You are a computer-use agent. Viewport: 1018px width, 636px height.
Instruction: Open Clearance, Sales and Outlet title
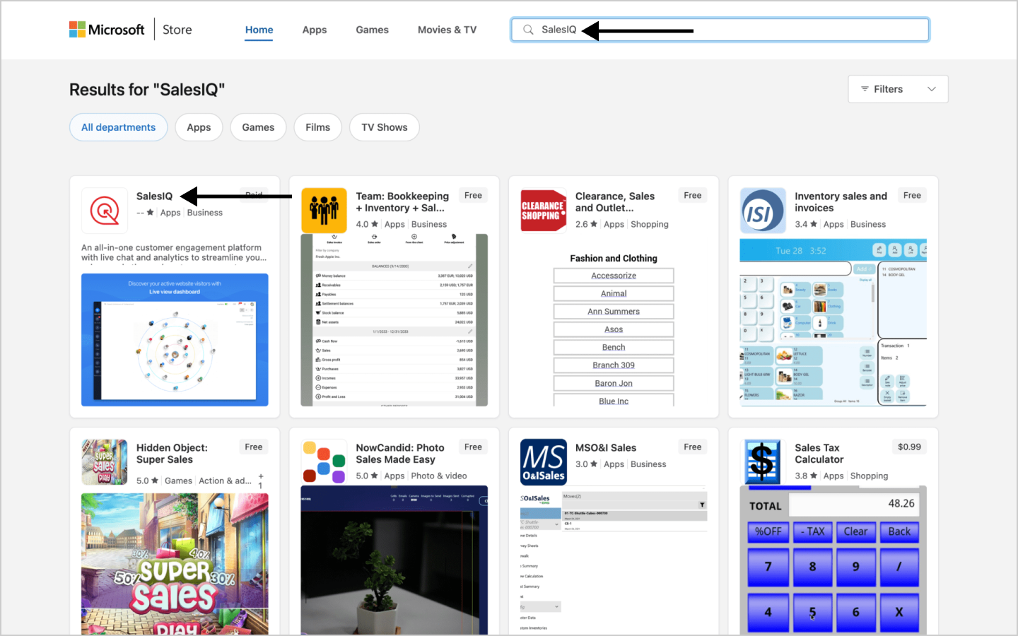615,202
